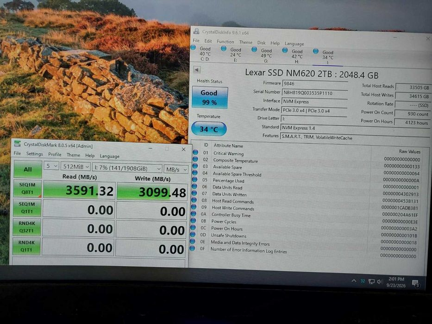Click the Power On Hours value 4123 hours
The height and width of the screenshot is (324, 432).
(x=412, y=123)
